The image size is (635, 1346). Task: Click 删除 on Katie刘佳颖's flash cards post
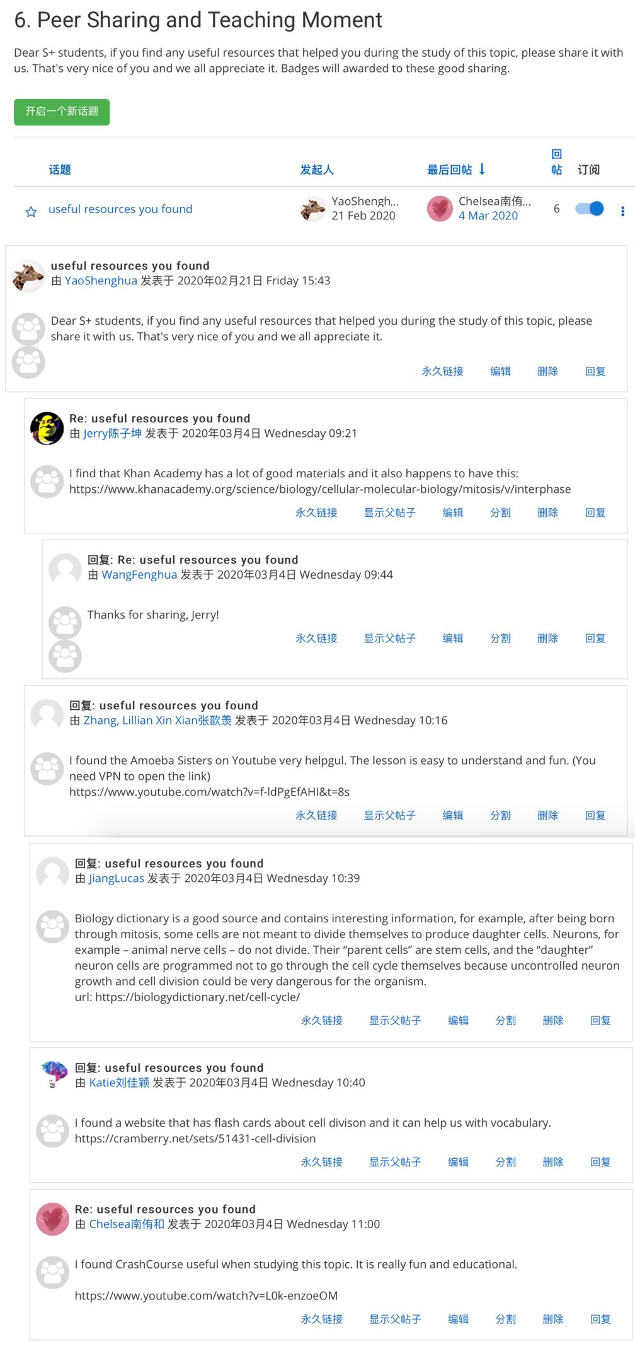click(x=553, y=1162)
